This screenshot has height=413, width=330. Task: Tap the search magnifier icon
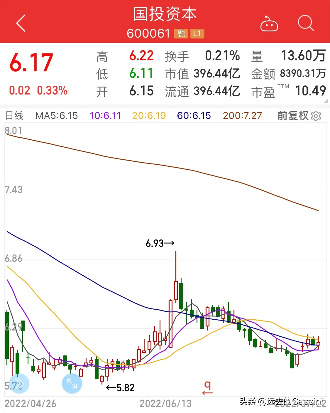pos(306,23)
